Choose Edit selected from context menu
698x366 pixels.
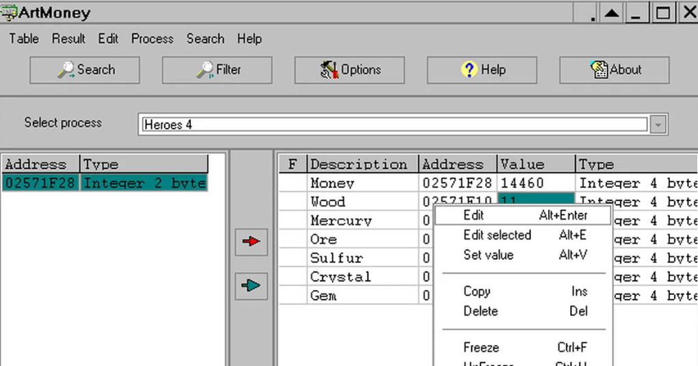click(522, 235)
